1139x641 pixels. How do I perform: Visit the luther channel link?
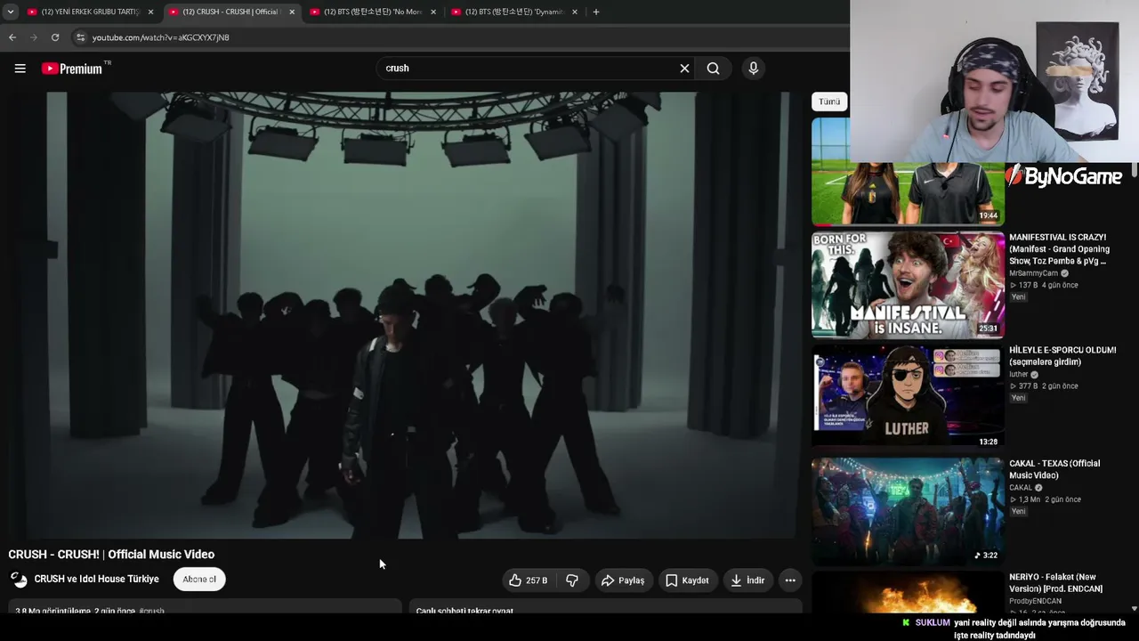tap(1018, 375)
